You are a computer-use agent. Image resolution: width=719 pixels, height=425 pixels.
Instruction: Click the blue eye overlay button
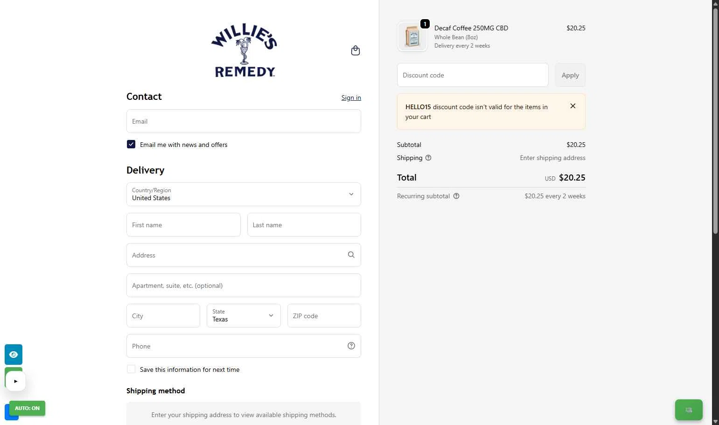(14, 355)
